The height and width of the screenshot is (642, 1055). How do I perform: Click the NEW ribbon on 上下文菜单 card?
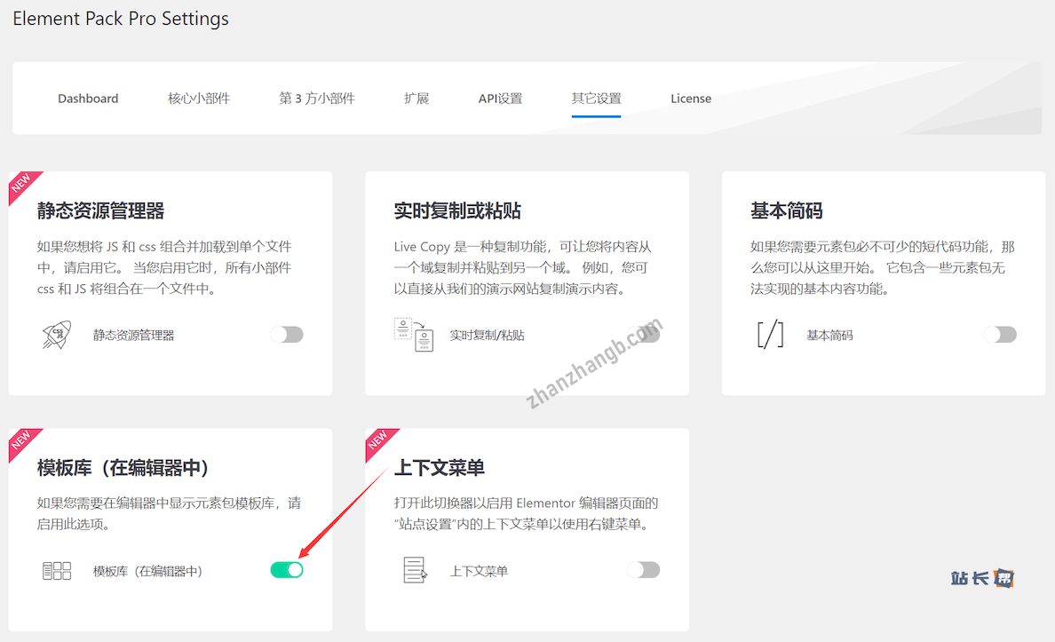tap(379, 442)
